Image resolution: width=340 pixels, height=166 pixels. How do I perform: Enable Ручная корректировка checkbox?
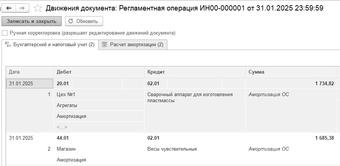(x=5, y=33)
